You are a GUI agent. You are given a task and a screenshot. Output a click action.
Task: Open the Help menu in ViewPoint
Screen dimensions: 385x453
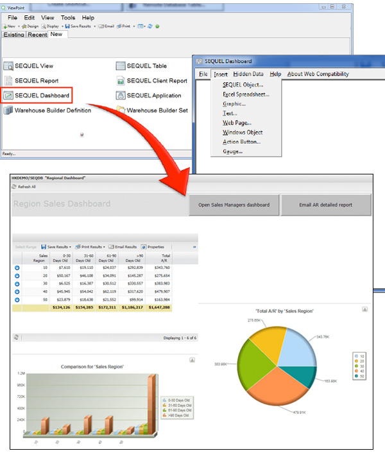pyautogui.click(x=88, y=18)
